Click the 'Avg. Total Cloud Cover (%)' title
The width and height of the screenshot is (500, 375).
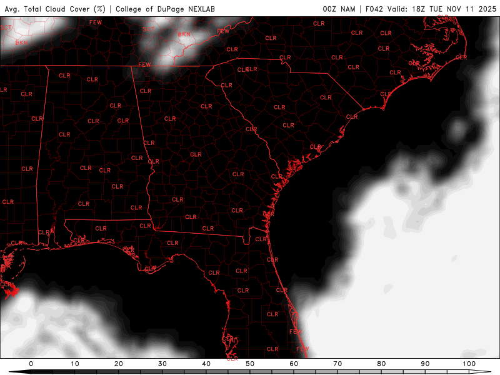[x=55, y=9]
